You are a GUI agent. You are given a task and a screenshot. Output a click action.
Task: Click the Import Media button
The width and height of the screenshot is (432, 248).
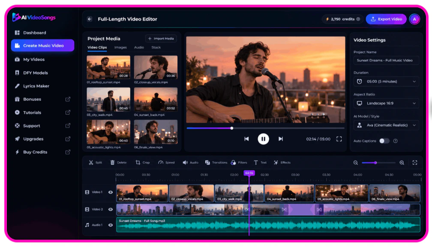tap(161, 38)
